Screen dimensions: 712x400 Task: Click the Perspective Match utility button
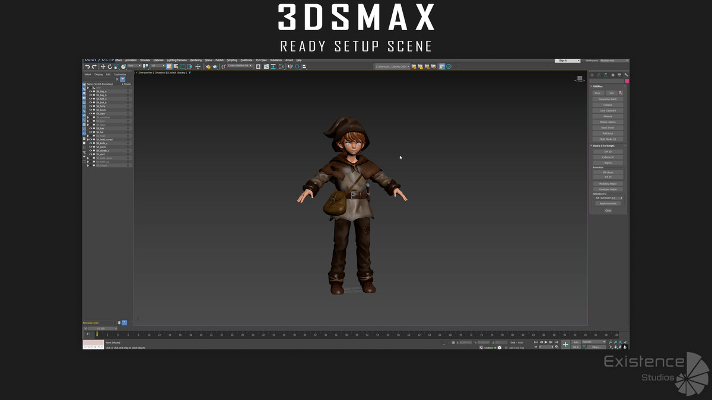click(x=608, y=99)
